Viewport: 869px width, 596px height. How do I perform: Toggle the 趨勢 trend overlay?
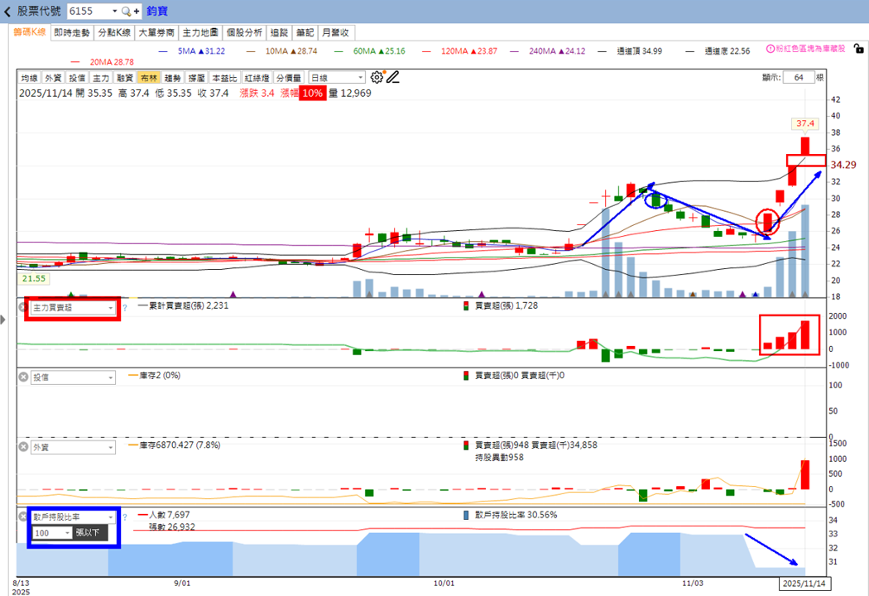172,78
